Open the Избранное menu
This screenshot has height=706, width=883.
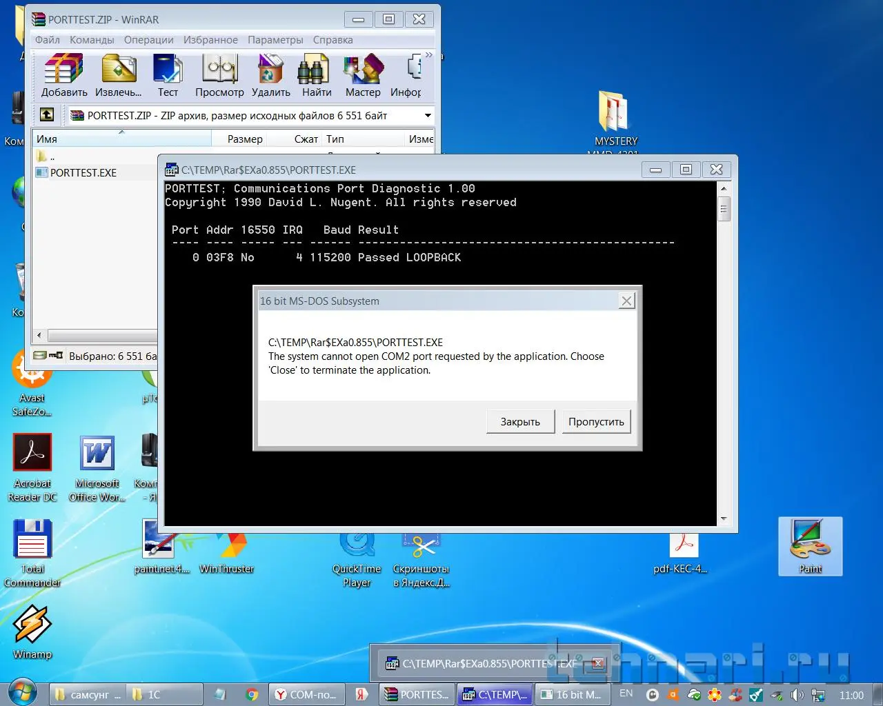click(210, 40)
